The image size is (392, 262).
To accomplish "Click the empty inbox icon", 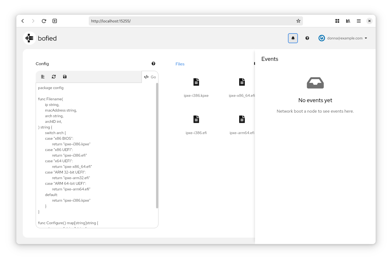I will tap(315, 83).
